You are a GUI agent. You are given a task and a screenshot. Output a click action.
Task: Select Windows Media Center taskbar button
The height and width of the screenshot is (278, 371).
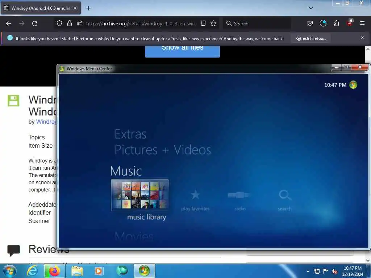(144, 271)
